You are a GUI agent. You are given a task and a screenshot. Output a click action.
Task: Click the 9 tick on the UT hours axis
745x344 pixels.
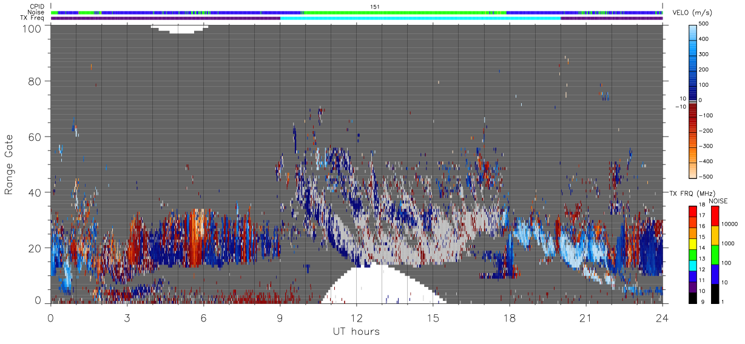[280, 318]
